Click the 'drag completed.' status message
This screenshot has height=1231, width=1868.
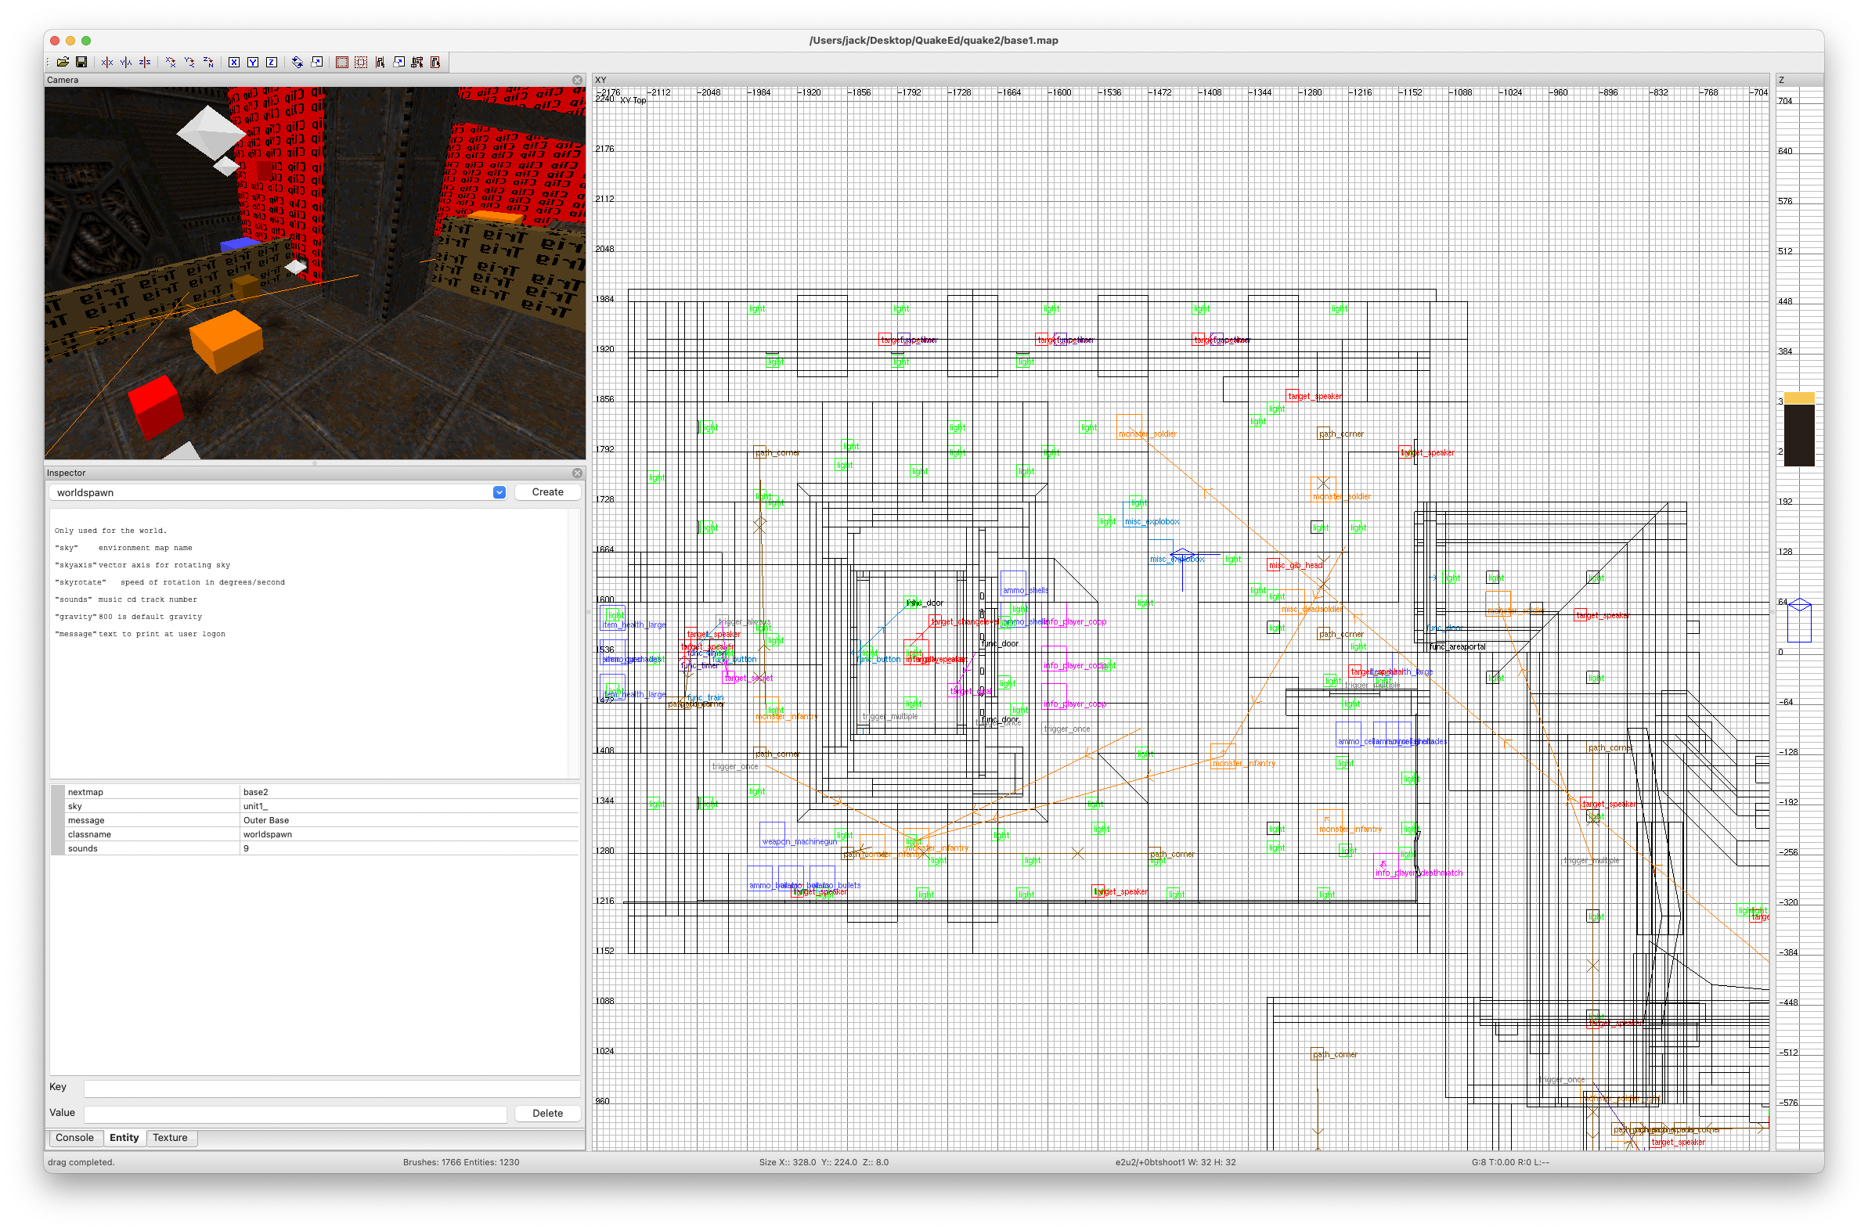pos(81,1163)
